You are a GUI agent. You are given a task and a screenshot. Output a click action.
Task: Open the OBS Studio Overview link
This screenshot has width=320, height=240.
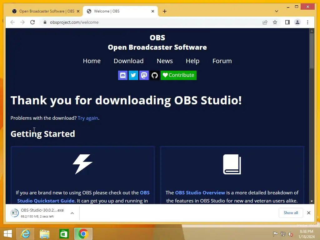click(x=200, y=192)
